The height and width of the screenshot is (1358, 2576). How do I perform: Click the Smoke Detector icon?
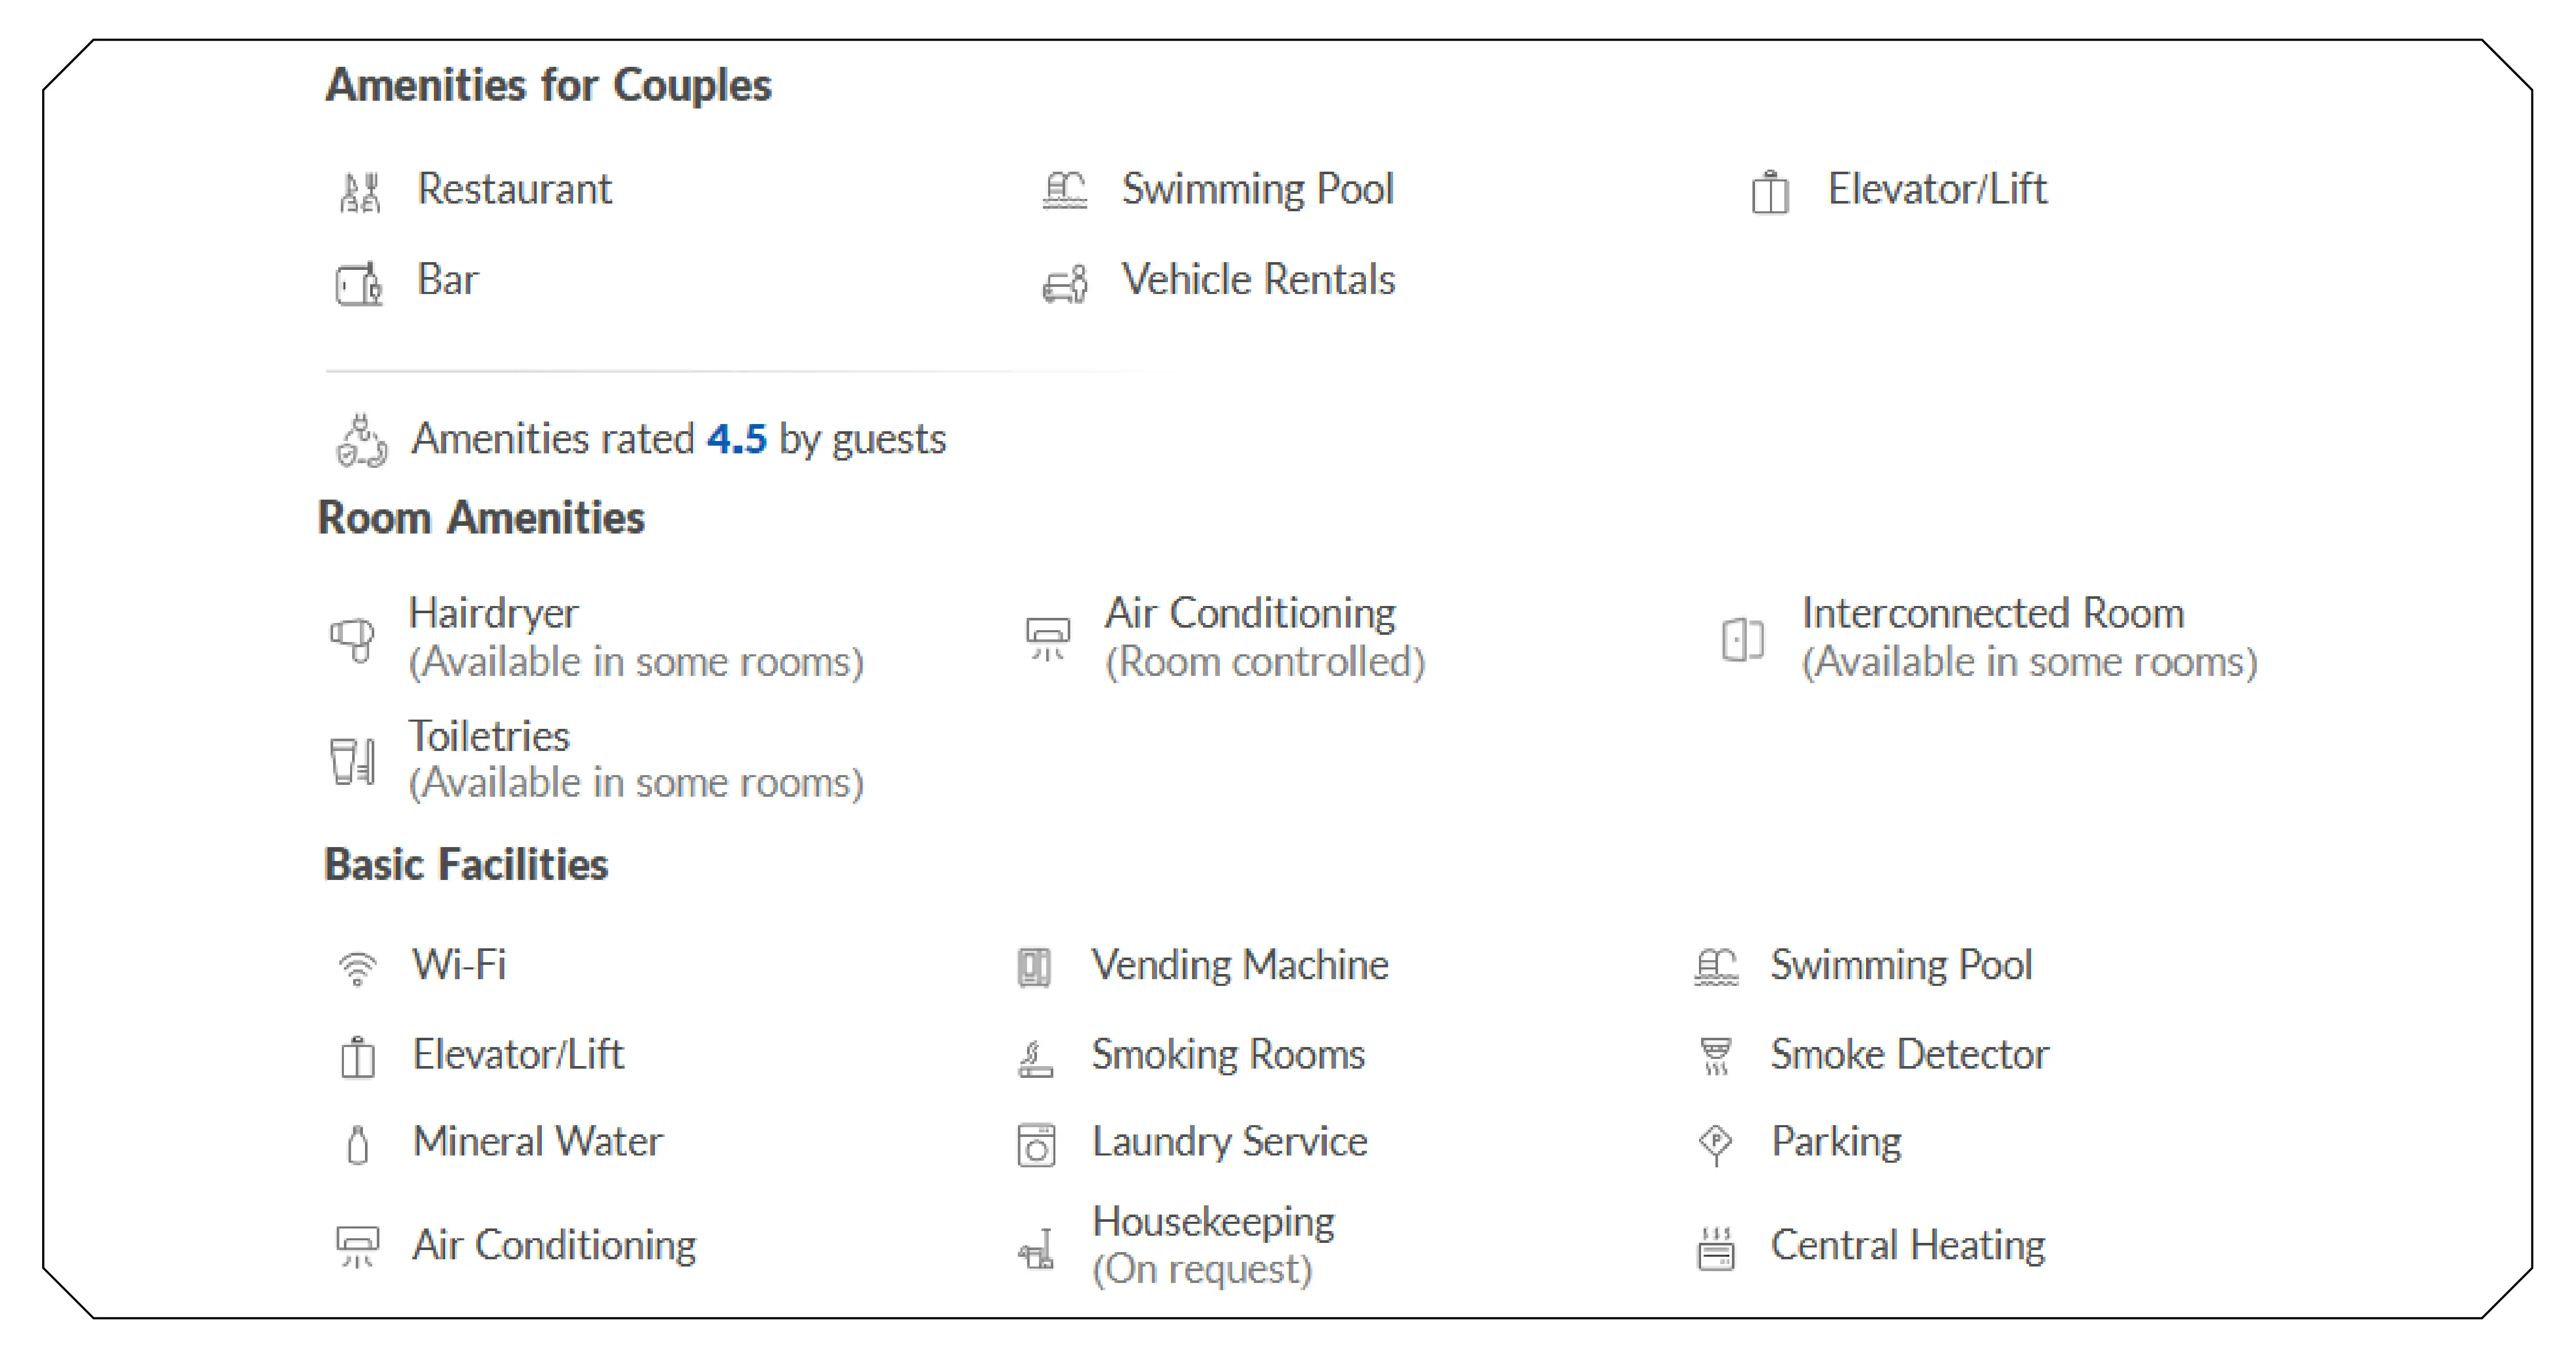[x=1716, y=1056]
